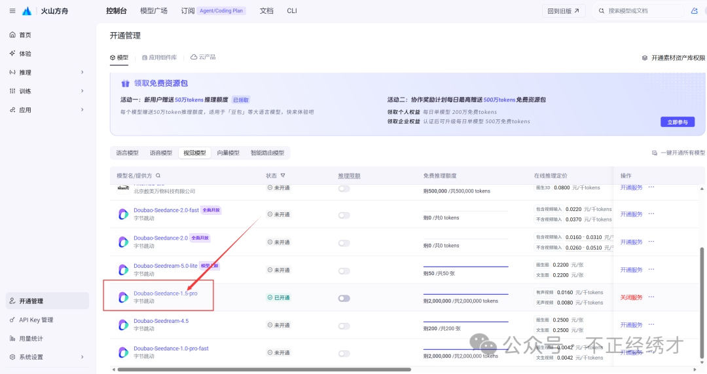Open more options for Doubao-Seedream-5.0-lite row
This screenshot has height=374, width=707.
point(651,269)
